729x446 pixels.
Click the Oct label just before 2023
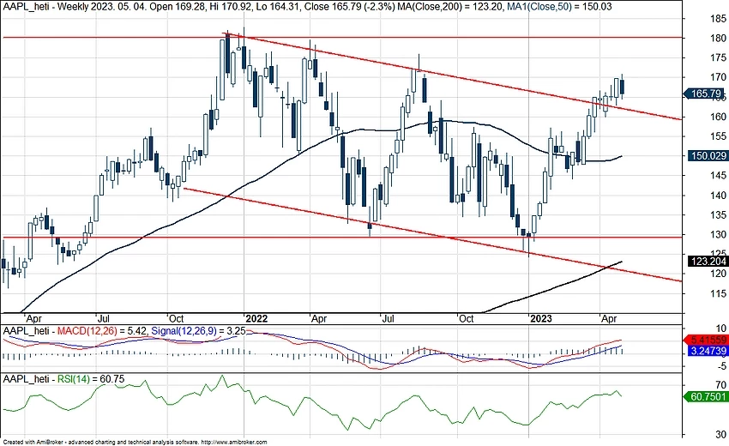coord(466,318)
